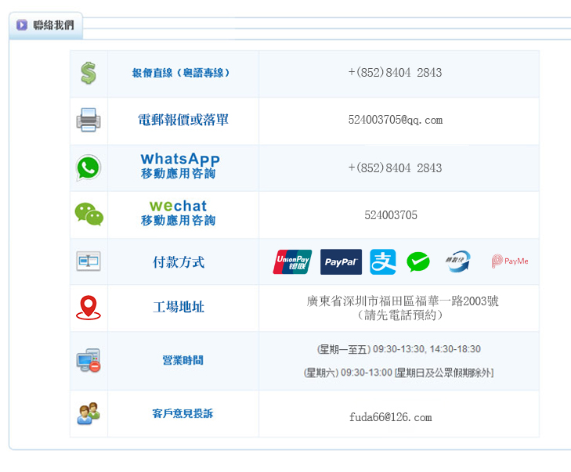Viewport: 571px width, 472px height.
Task: Click the red map pin icon
Action: pos(89,308)
